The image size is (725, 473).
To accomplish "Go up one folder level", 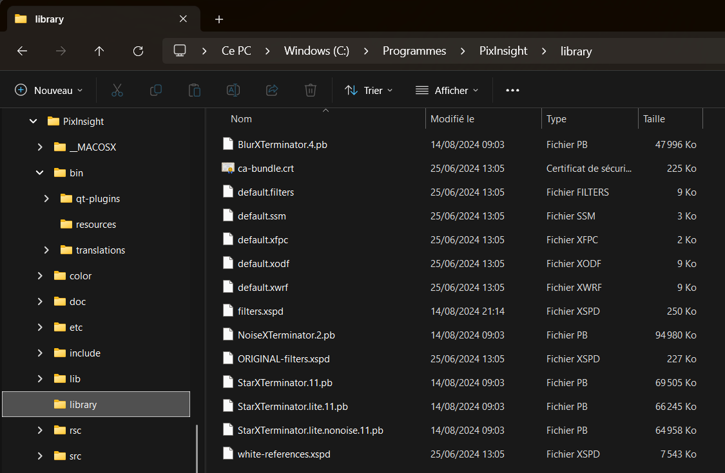I will point(99,51).
